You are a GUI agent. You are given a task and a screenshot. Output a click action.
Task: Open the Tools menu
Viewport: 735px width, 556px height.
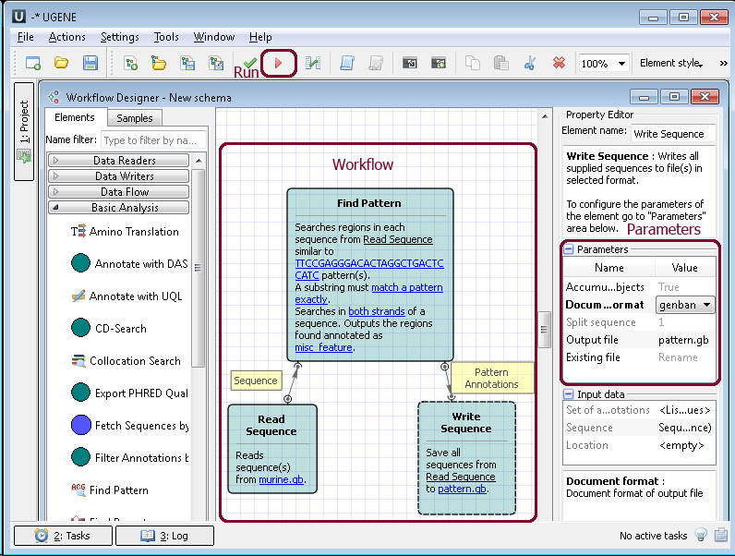[x=166, y=37]
